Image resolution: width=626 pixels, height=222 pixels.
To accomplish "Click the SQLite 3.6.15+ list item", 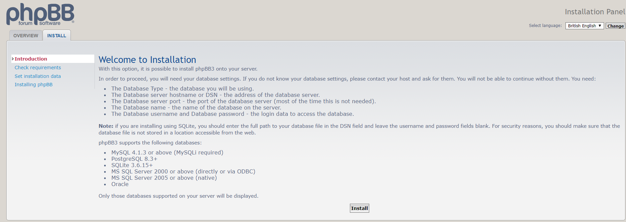I will (132, 165).
